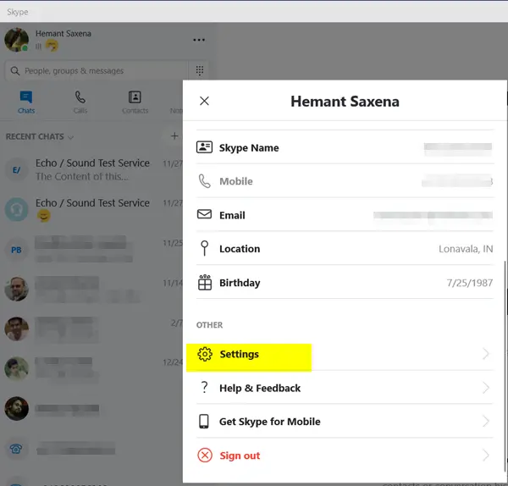Viewport: 508px width, 486px height.
Task: Start a new chat with the plus button
Action: click(174, 136)
